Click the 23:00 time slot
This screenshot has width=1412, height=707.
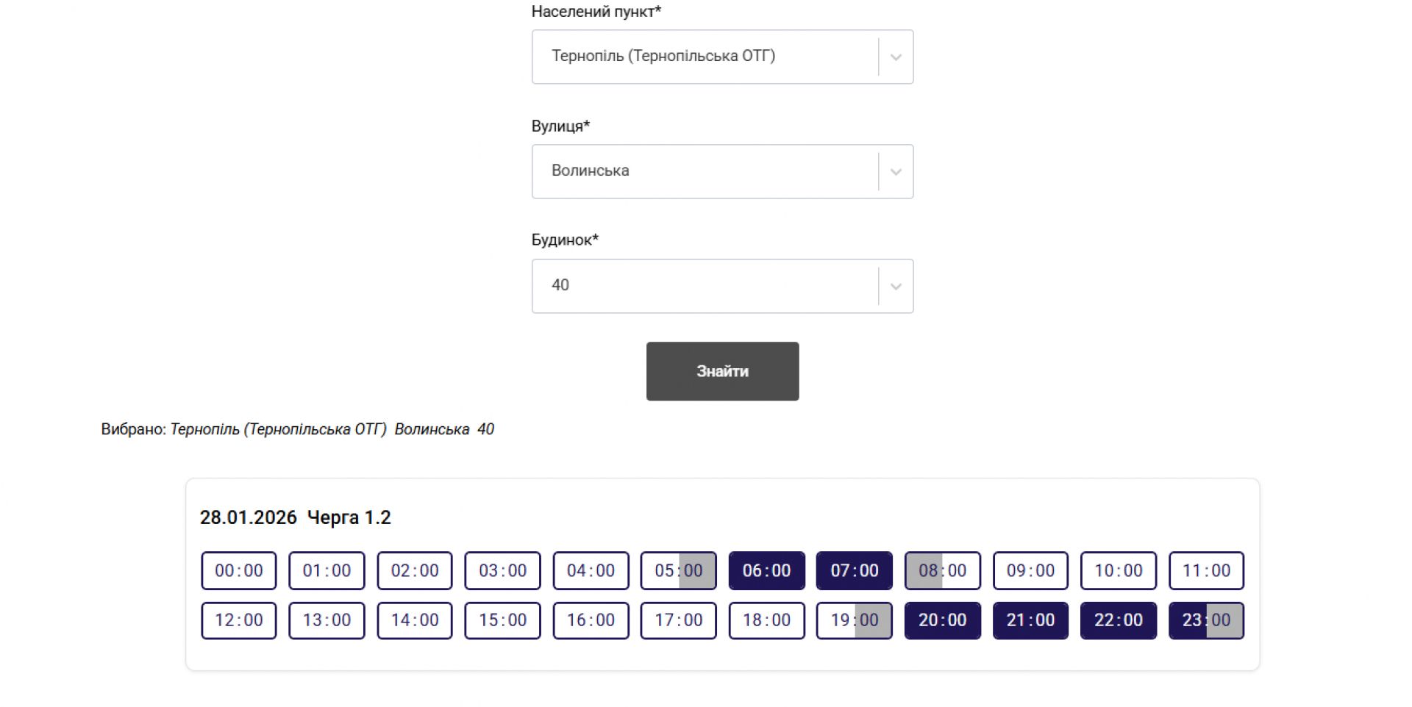(1206, 621)
